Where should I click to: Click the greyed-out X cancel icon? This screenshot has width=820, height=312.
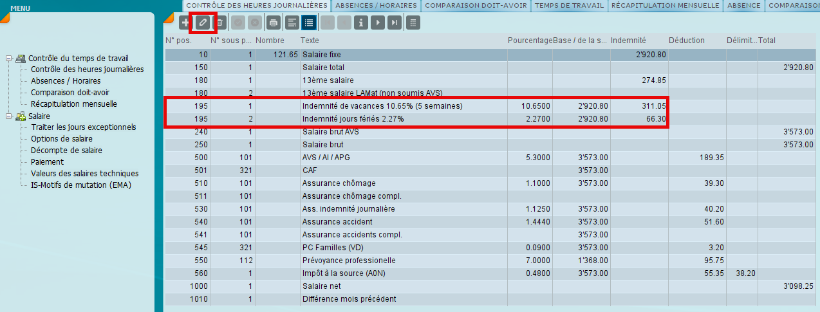[x=255, y=23]
